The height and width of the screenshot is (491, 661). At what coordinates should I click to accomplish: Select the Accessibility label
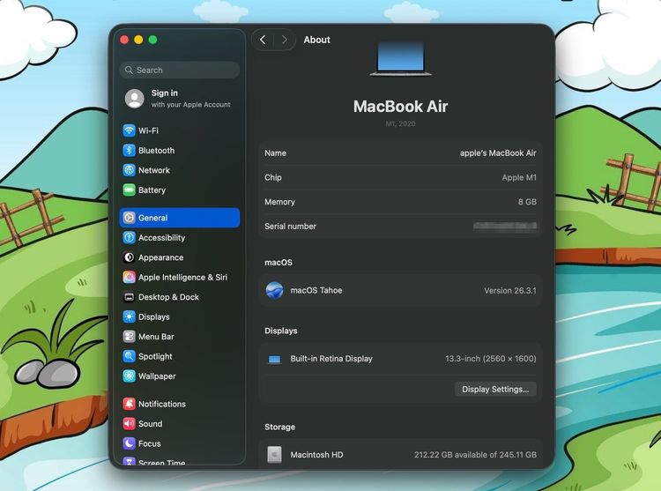tap(162, 238)
